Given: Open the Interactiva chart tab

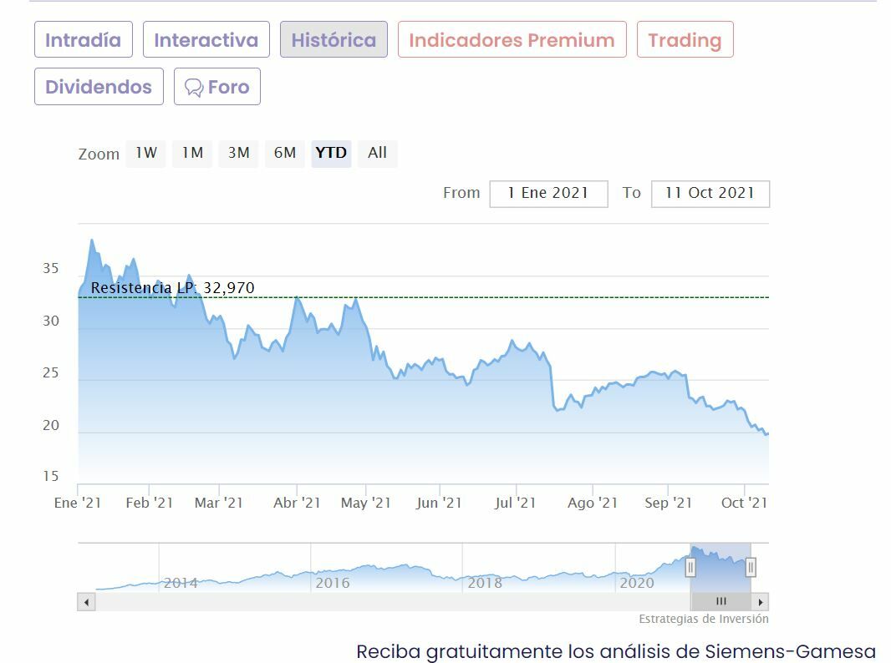Looking at the screenshot, I should pyautogui.click(x=206, y=40).
